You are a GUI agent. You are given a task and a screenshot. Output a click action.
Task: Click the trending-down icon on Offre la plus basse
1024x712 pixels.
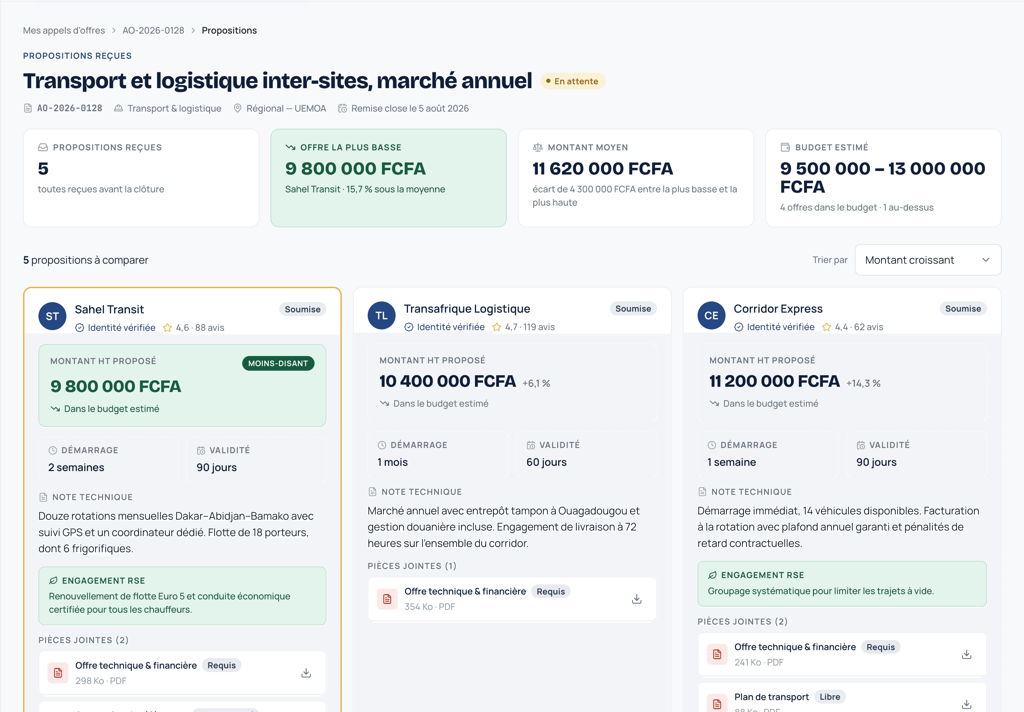(x=290, y=147)
